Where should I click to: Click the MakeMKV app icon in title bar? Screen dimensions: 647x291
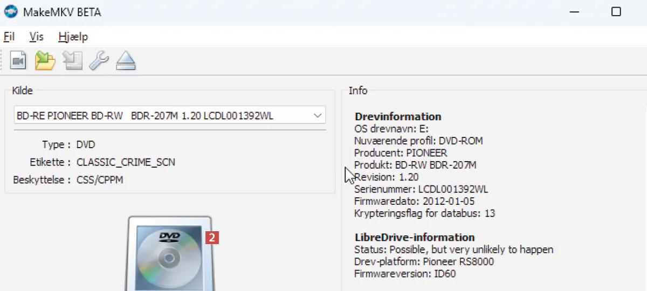(x=11, y=12)
